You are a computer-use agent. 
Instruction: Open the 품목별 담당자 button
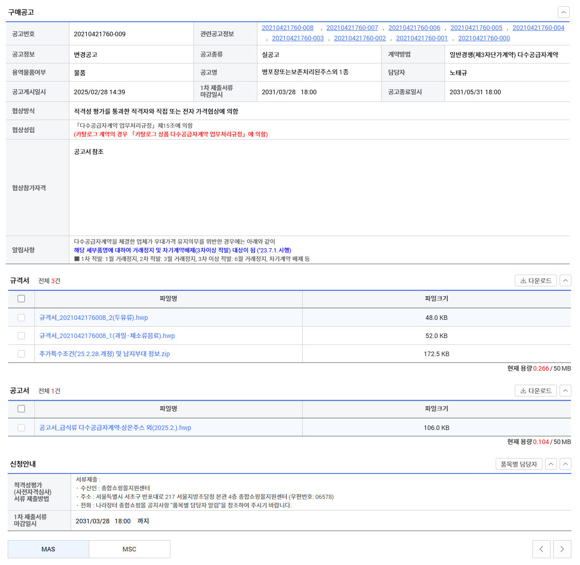[x=518, y=464]
